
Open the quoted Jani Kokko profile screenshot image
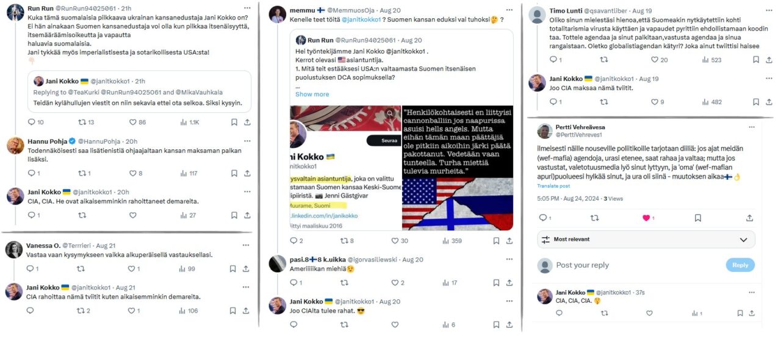point(344,168)
